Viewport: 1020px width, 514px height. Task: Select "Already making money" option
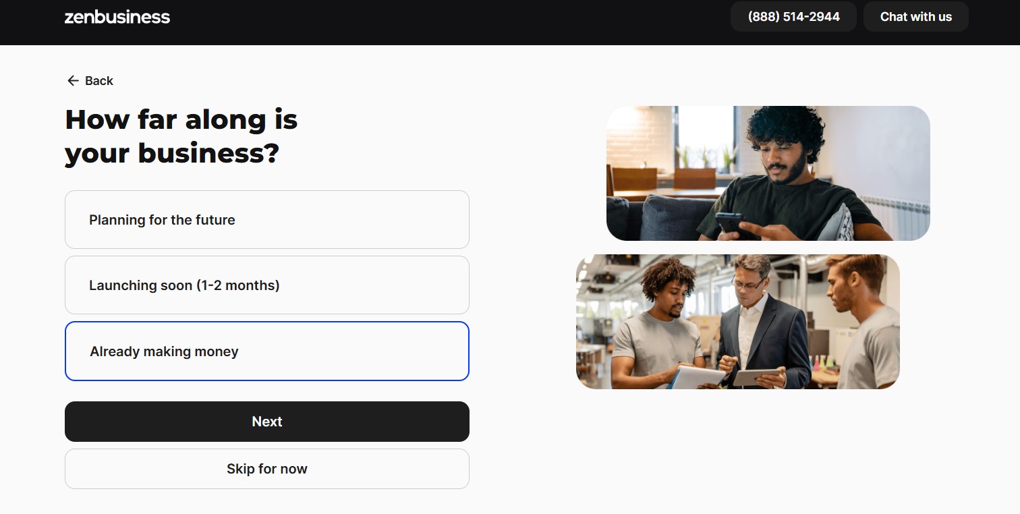[x=267, y=351]
